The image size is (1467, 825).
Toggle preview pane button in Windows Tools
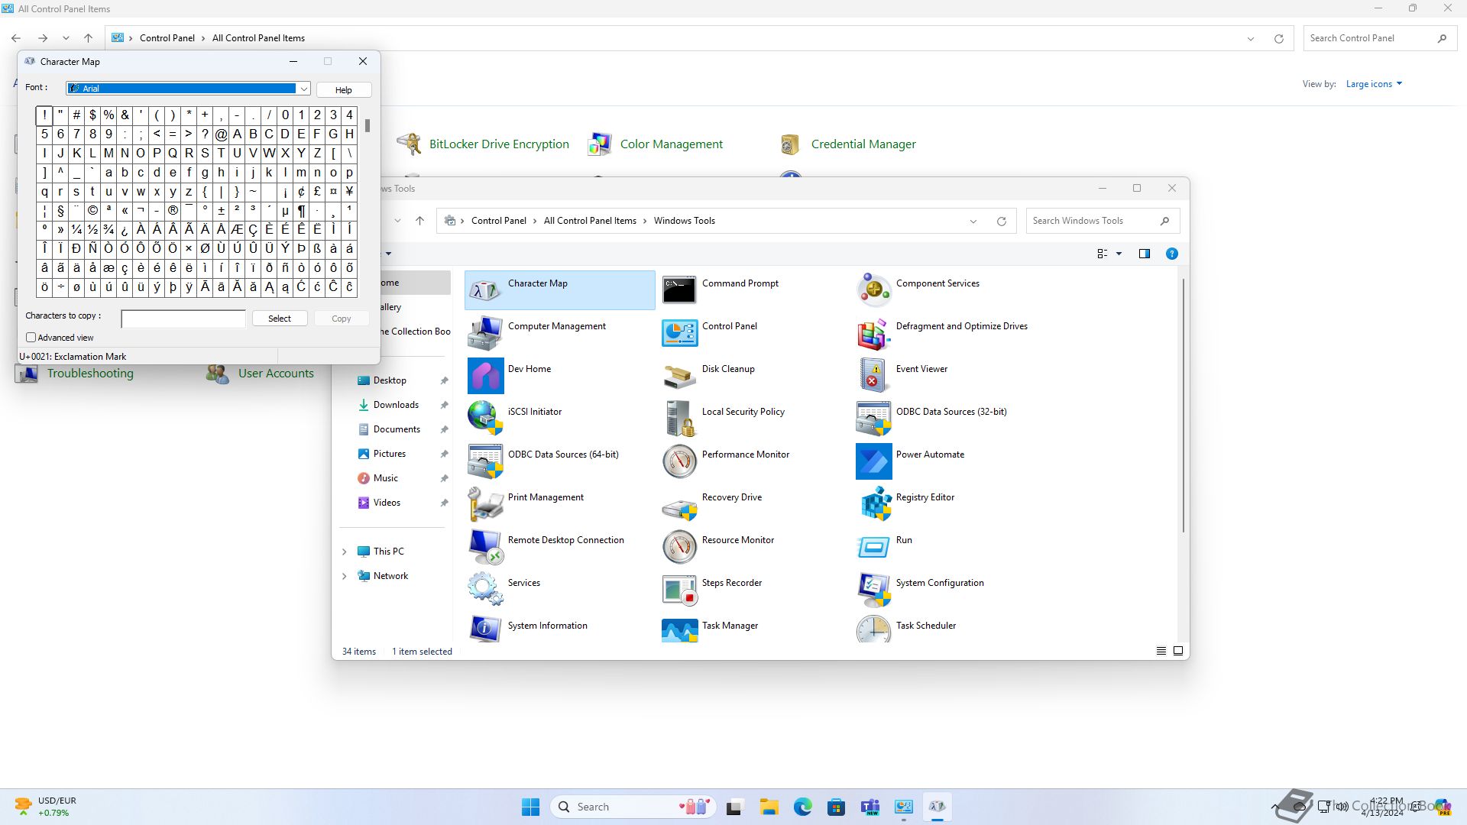point(1145,254)
